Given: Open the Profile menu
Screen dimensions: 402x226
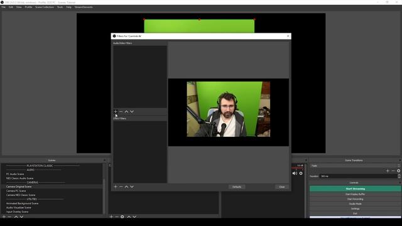Looking at the screenshot, I should pyautogui.click(x=28, y=7).
